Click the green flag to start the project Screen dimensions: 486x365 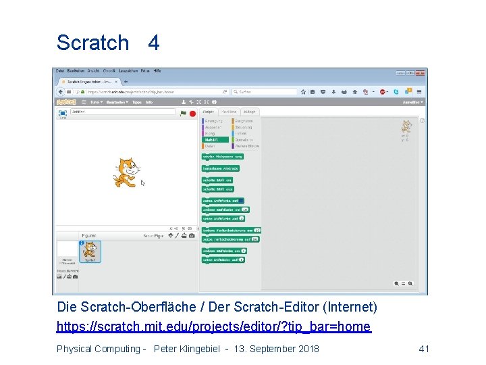tap(183, 114)
